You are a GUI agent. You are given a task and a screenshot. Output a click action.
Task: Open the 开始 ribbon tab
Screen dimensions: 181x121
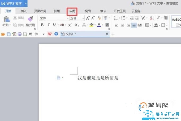click(8, 11)
